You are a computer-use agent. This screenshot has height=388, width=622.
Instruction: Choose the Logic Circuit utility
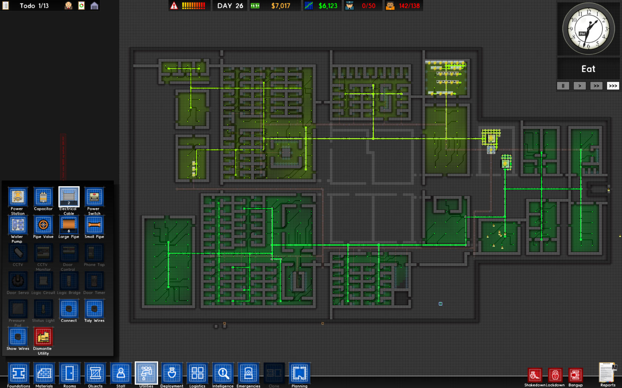click(x=43, y=281)
